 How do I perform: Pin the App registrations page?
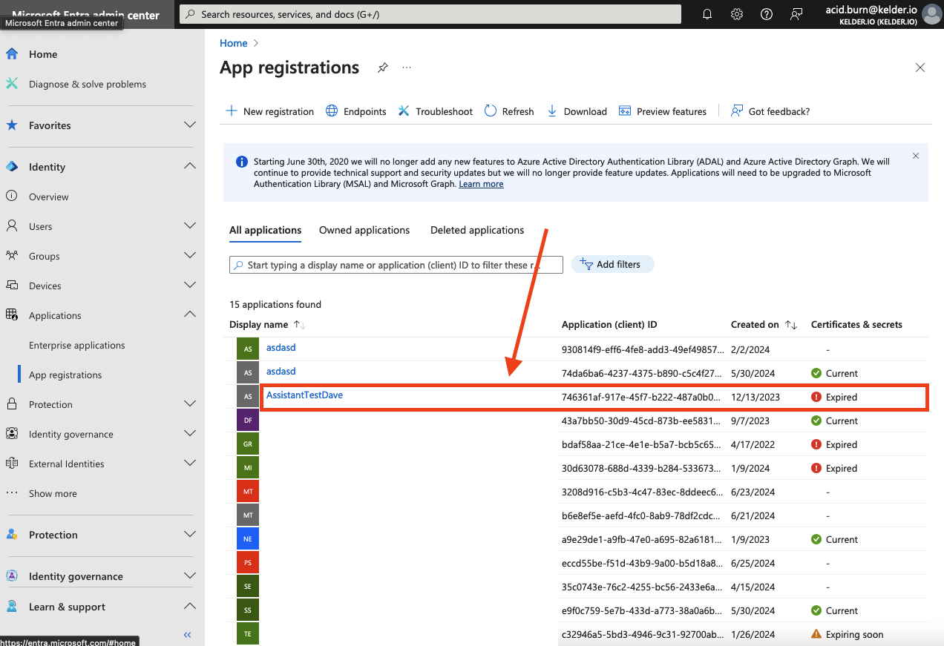382,67
